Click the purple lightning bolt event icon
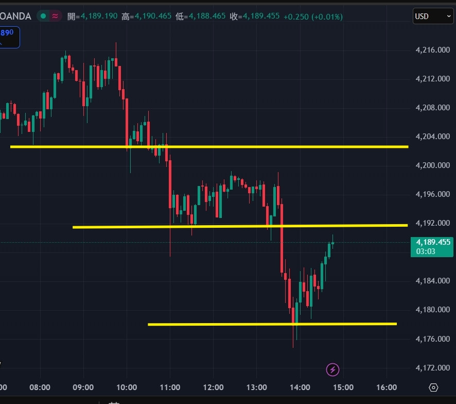Viewport: 456px width, 404px height. [333, 369]
